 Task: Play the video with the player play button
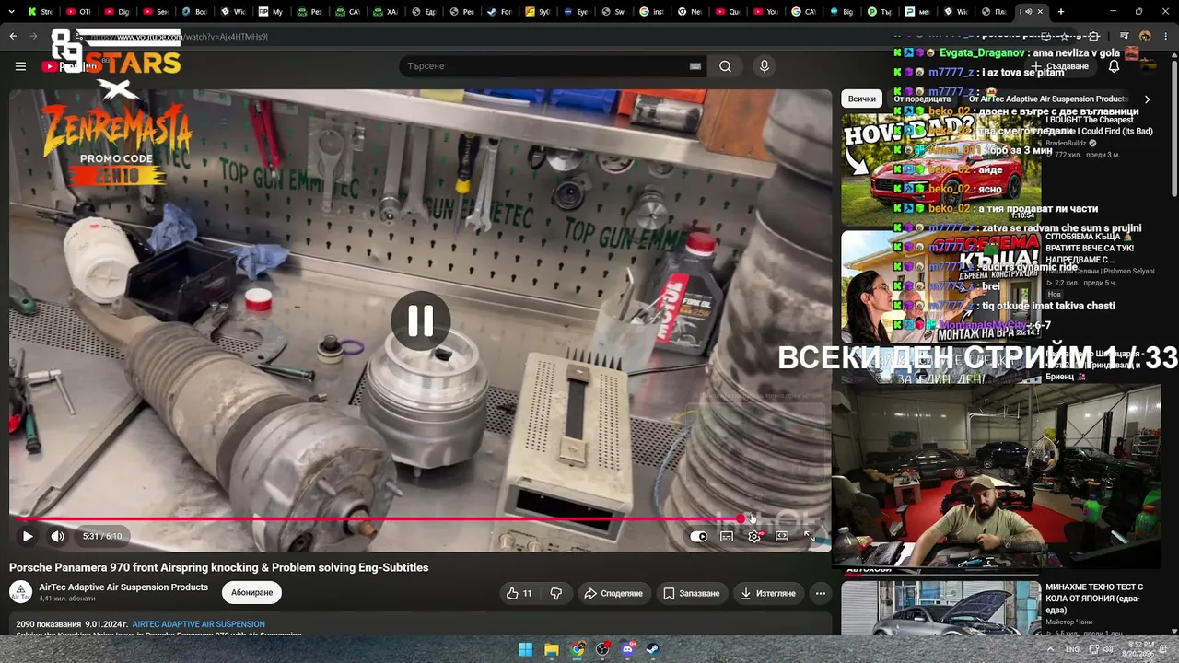pos(28,536)
